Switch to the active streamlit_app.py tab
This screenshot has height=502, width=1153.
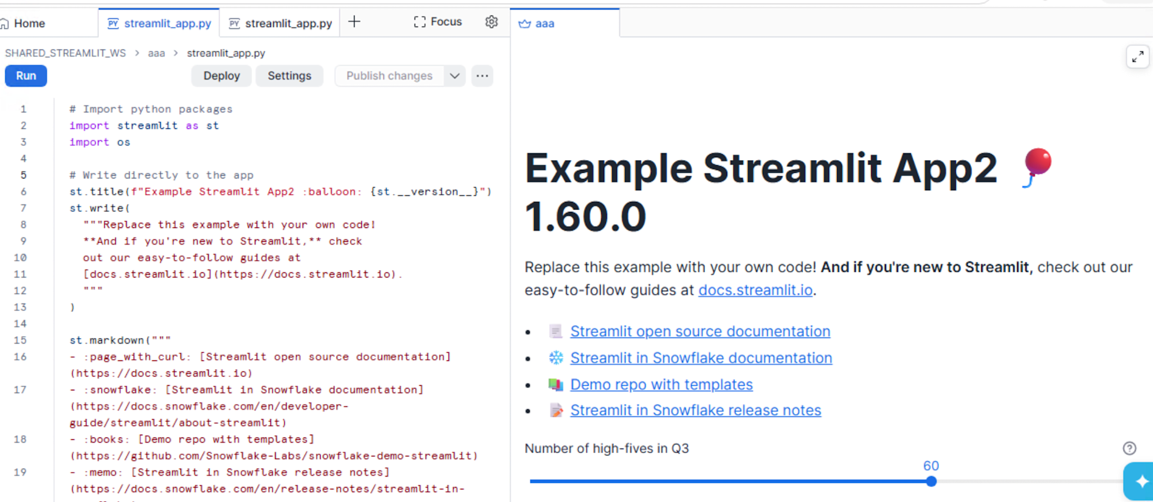159,24
